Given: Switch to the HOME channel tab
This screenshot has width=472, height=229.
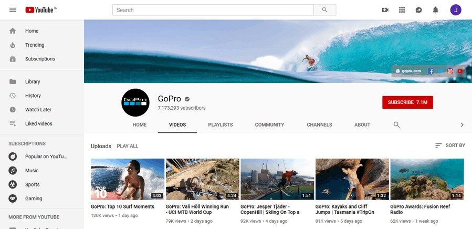Looking at the screenshot, I should [140, 125].
